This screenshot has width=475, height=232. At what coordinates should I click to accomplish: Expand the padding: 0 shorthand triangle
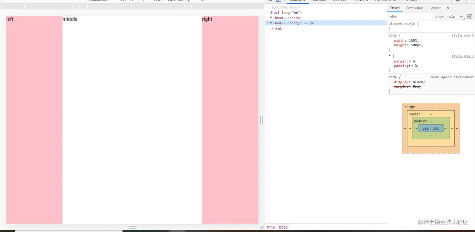pyautogui.click(x=412, y=66)
